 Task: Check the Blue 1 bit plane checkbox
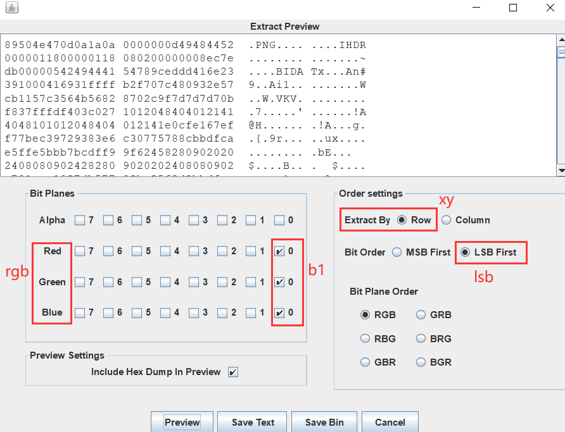[250, 312]
